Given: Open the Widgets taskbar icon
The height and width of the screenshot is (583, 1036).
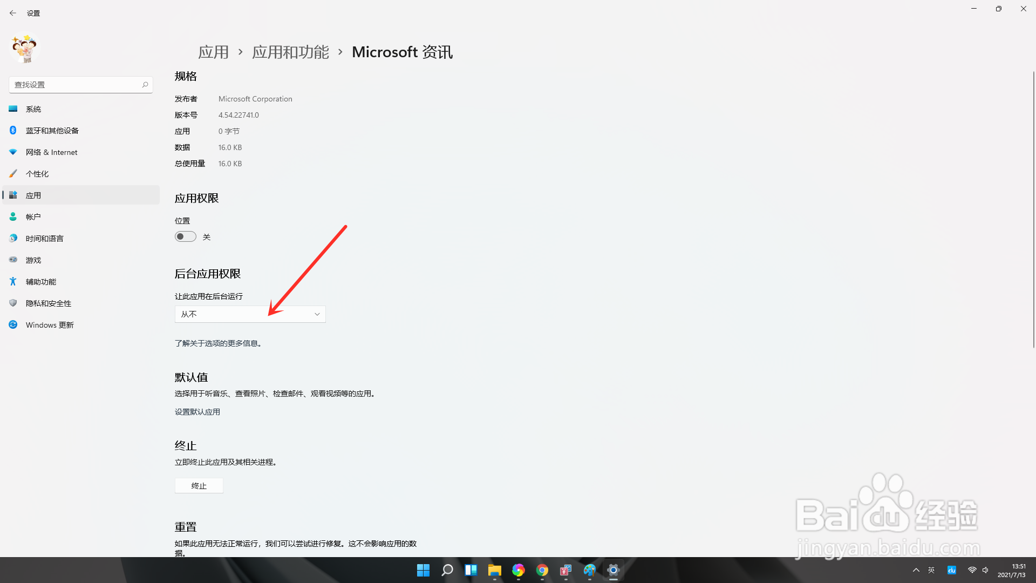Looking at the screenshot, I should (471, 570).
